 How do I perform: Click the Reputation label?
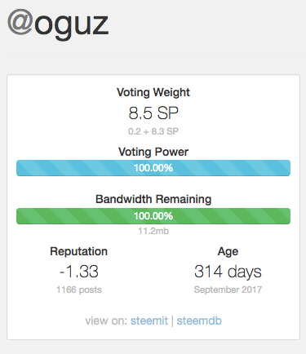(x=79, y=251)
